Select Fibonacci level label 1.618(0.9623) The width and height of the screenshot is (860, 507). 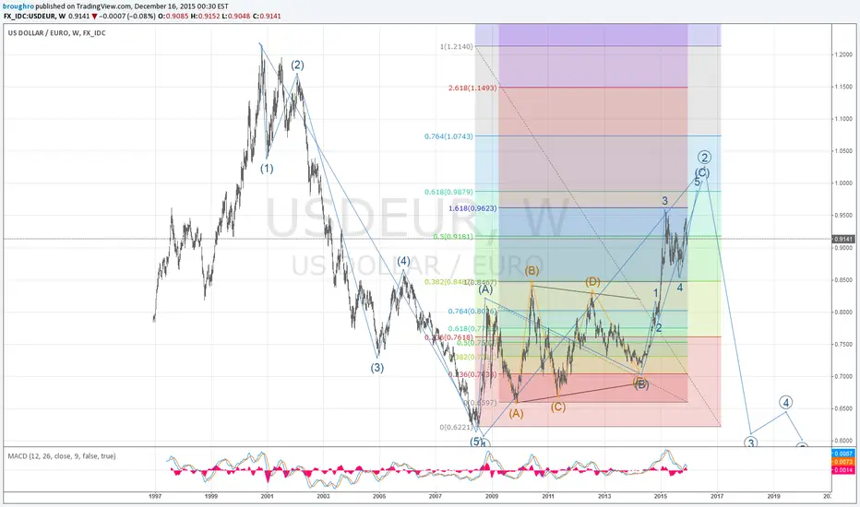pos(472,208)
